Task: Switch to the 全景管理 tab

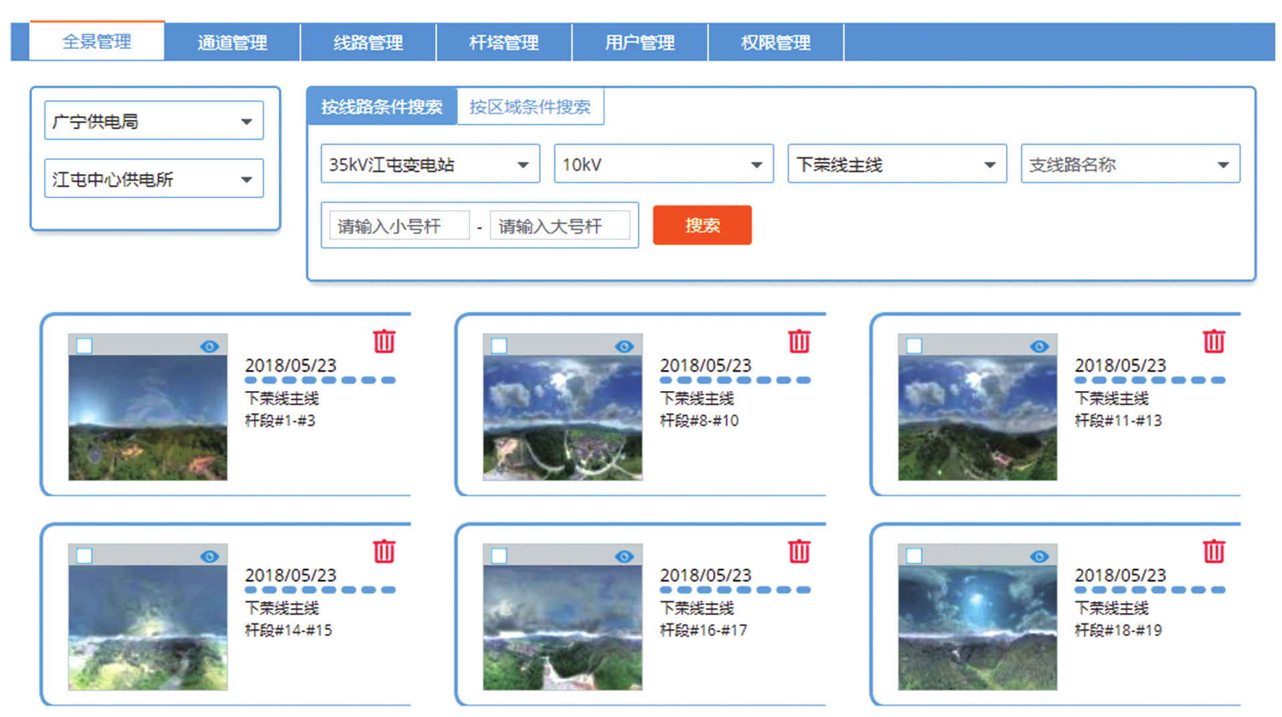Action: [x=97, y=42]
